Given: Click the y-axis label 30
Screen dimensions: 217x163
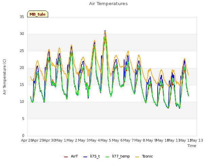Looking at the screenshot, I should pyautogui.click(x=22, y=34).
